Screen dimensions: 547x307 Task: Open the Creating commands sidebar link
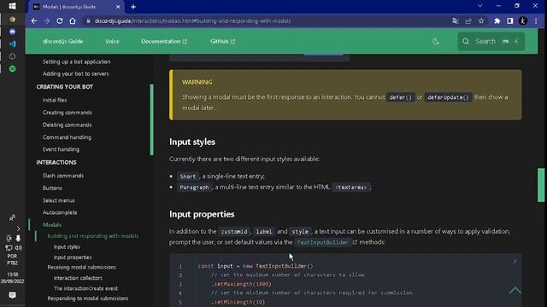point(68,113)
